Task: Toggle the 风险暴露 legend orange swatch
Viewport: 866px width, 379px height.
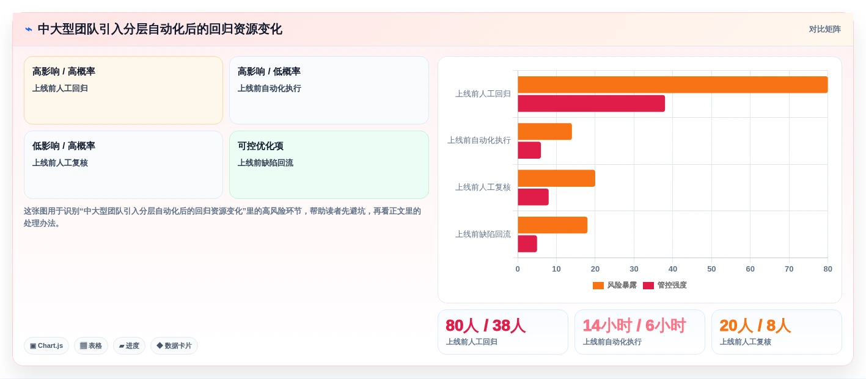Action: [598, 286]
